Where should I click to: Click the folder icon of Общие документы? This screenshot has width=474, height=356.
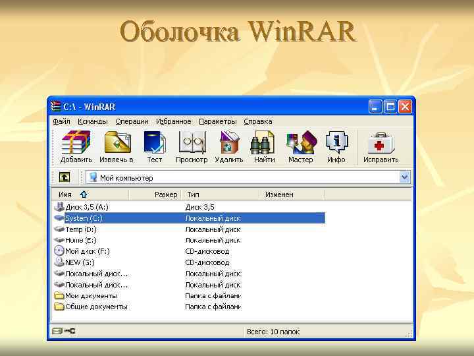pos(59,307)
